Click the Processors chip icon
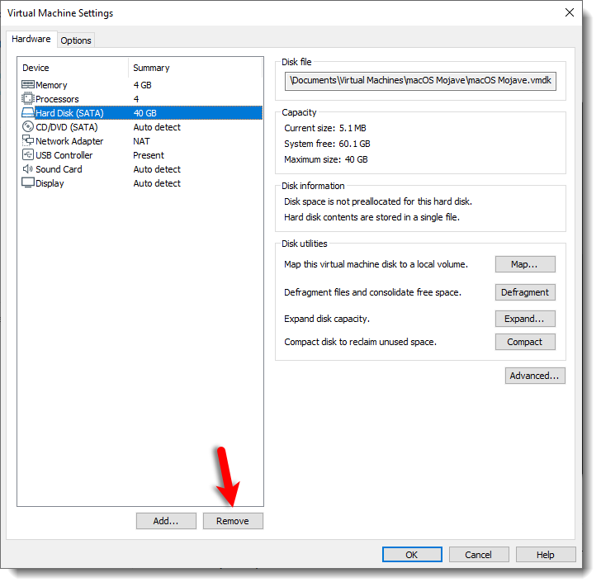601x587 pixels. coord(28,99)
